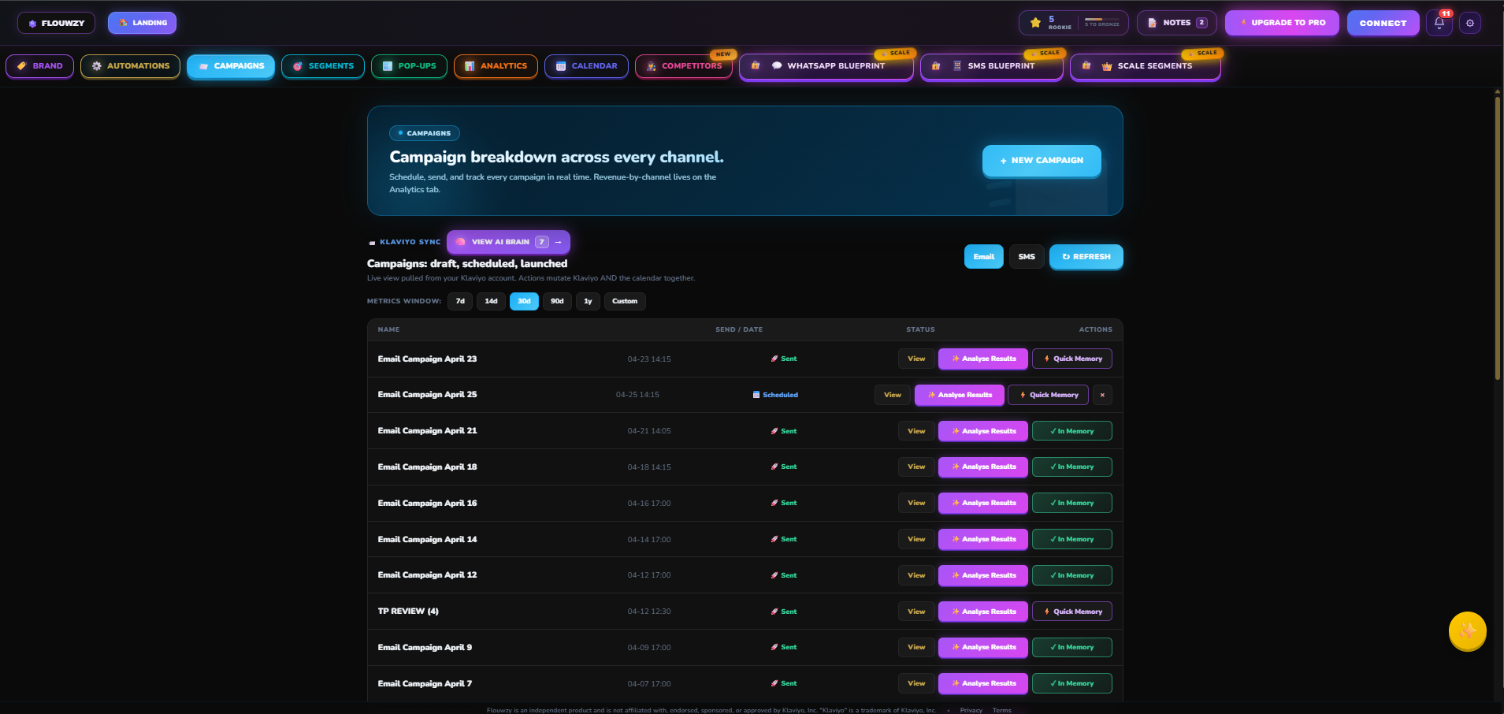
Task: Analyse Results for Email Campaign April 9
Action: coord(983,647)
